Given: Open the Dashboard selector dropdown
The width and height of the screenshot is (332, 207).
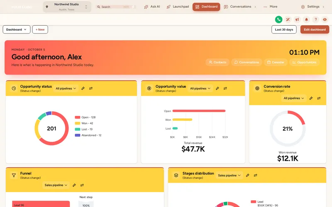Looking at the screenshot, I should (x=17, y=29).
